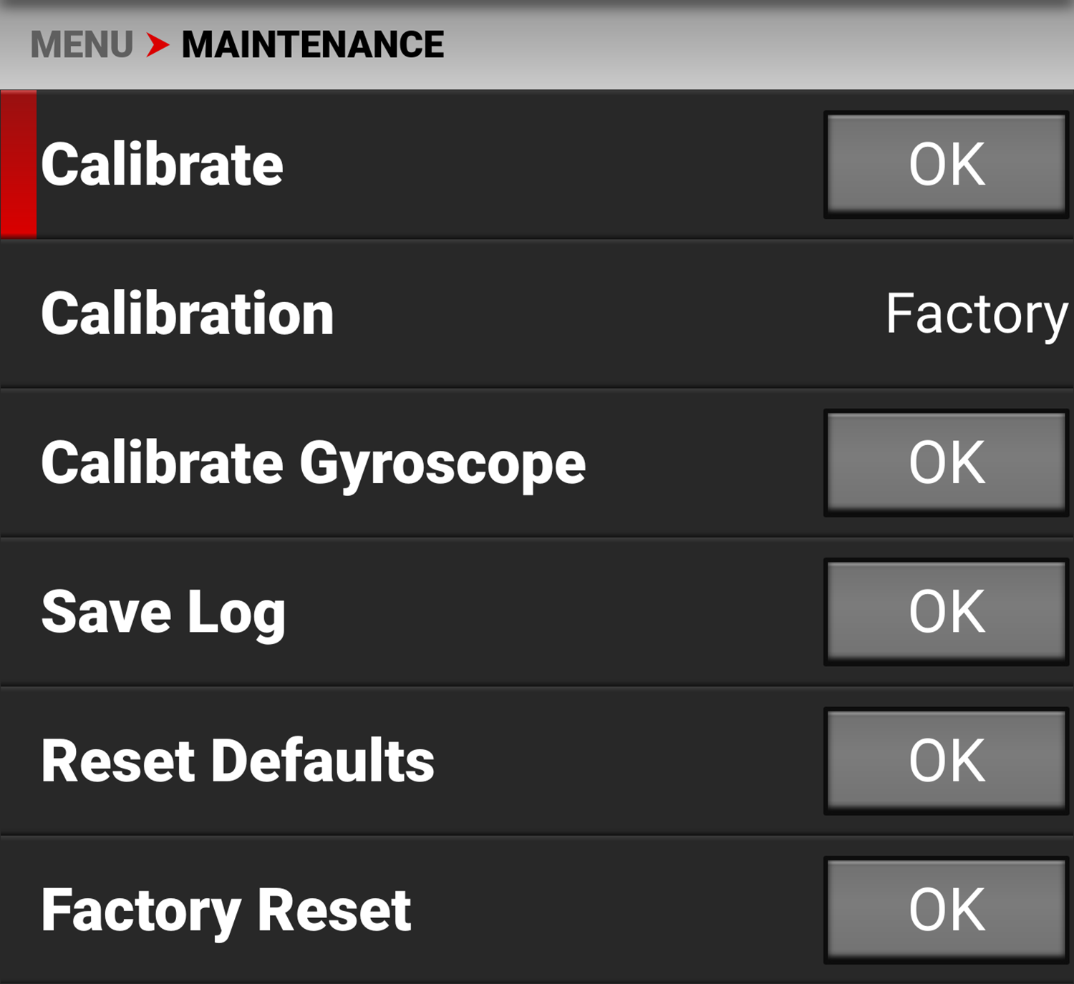Screen dimensions: 1074x984
Task: Tap OK button next to Factory Reset
Action: (947, 910)
